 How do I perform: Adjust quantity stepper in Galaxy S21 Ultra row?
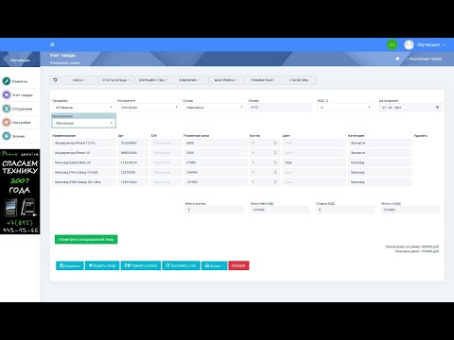click(x=275, y=182)
